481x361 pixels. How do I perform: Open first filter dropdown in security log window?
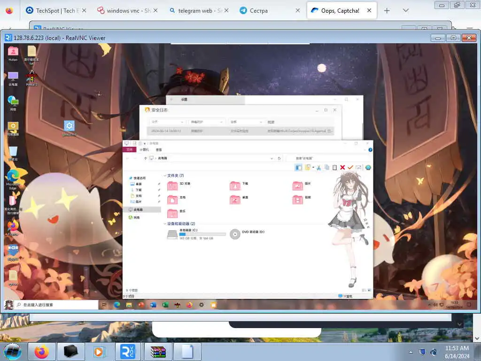tap(167, 122)
